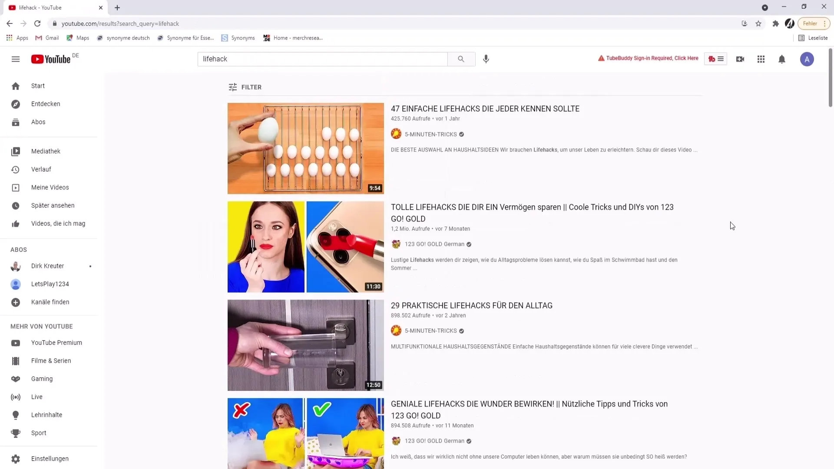Open Gmail bookmark
The image size is (834, 469).
(47, 38)
